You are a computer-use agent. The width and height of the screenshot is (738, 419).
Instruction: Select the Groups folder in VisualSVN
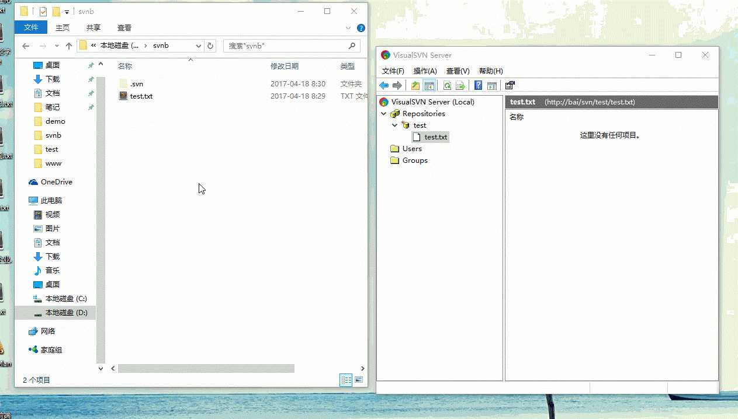(x=408, y=160)
